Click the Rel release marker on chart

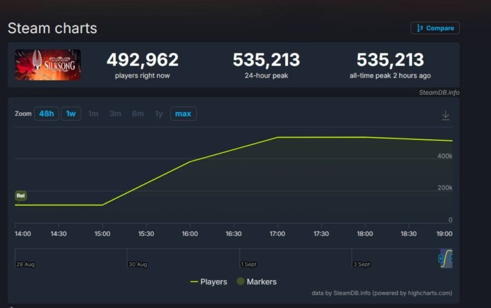[x=21, y=195]
